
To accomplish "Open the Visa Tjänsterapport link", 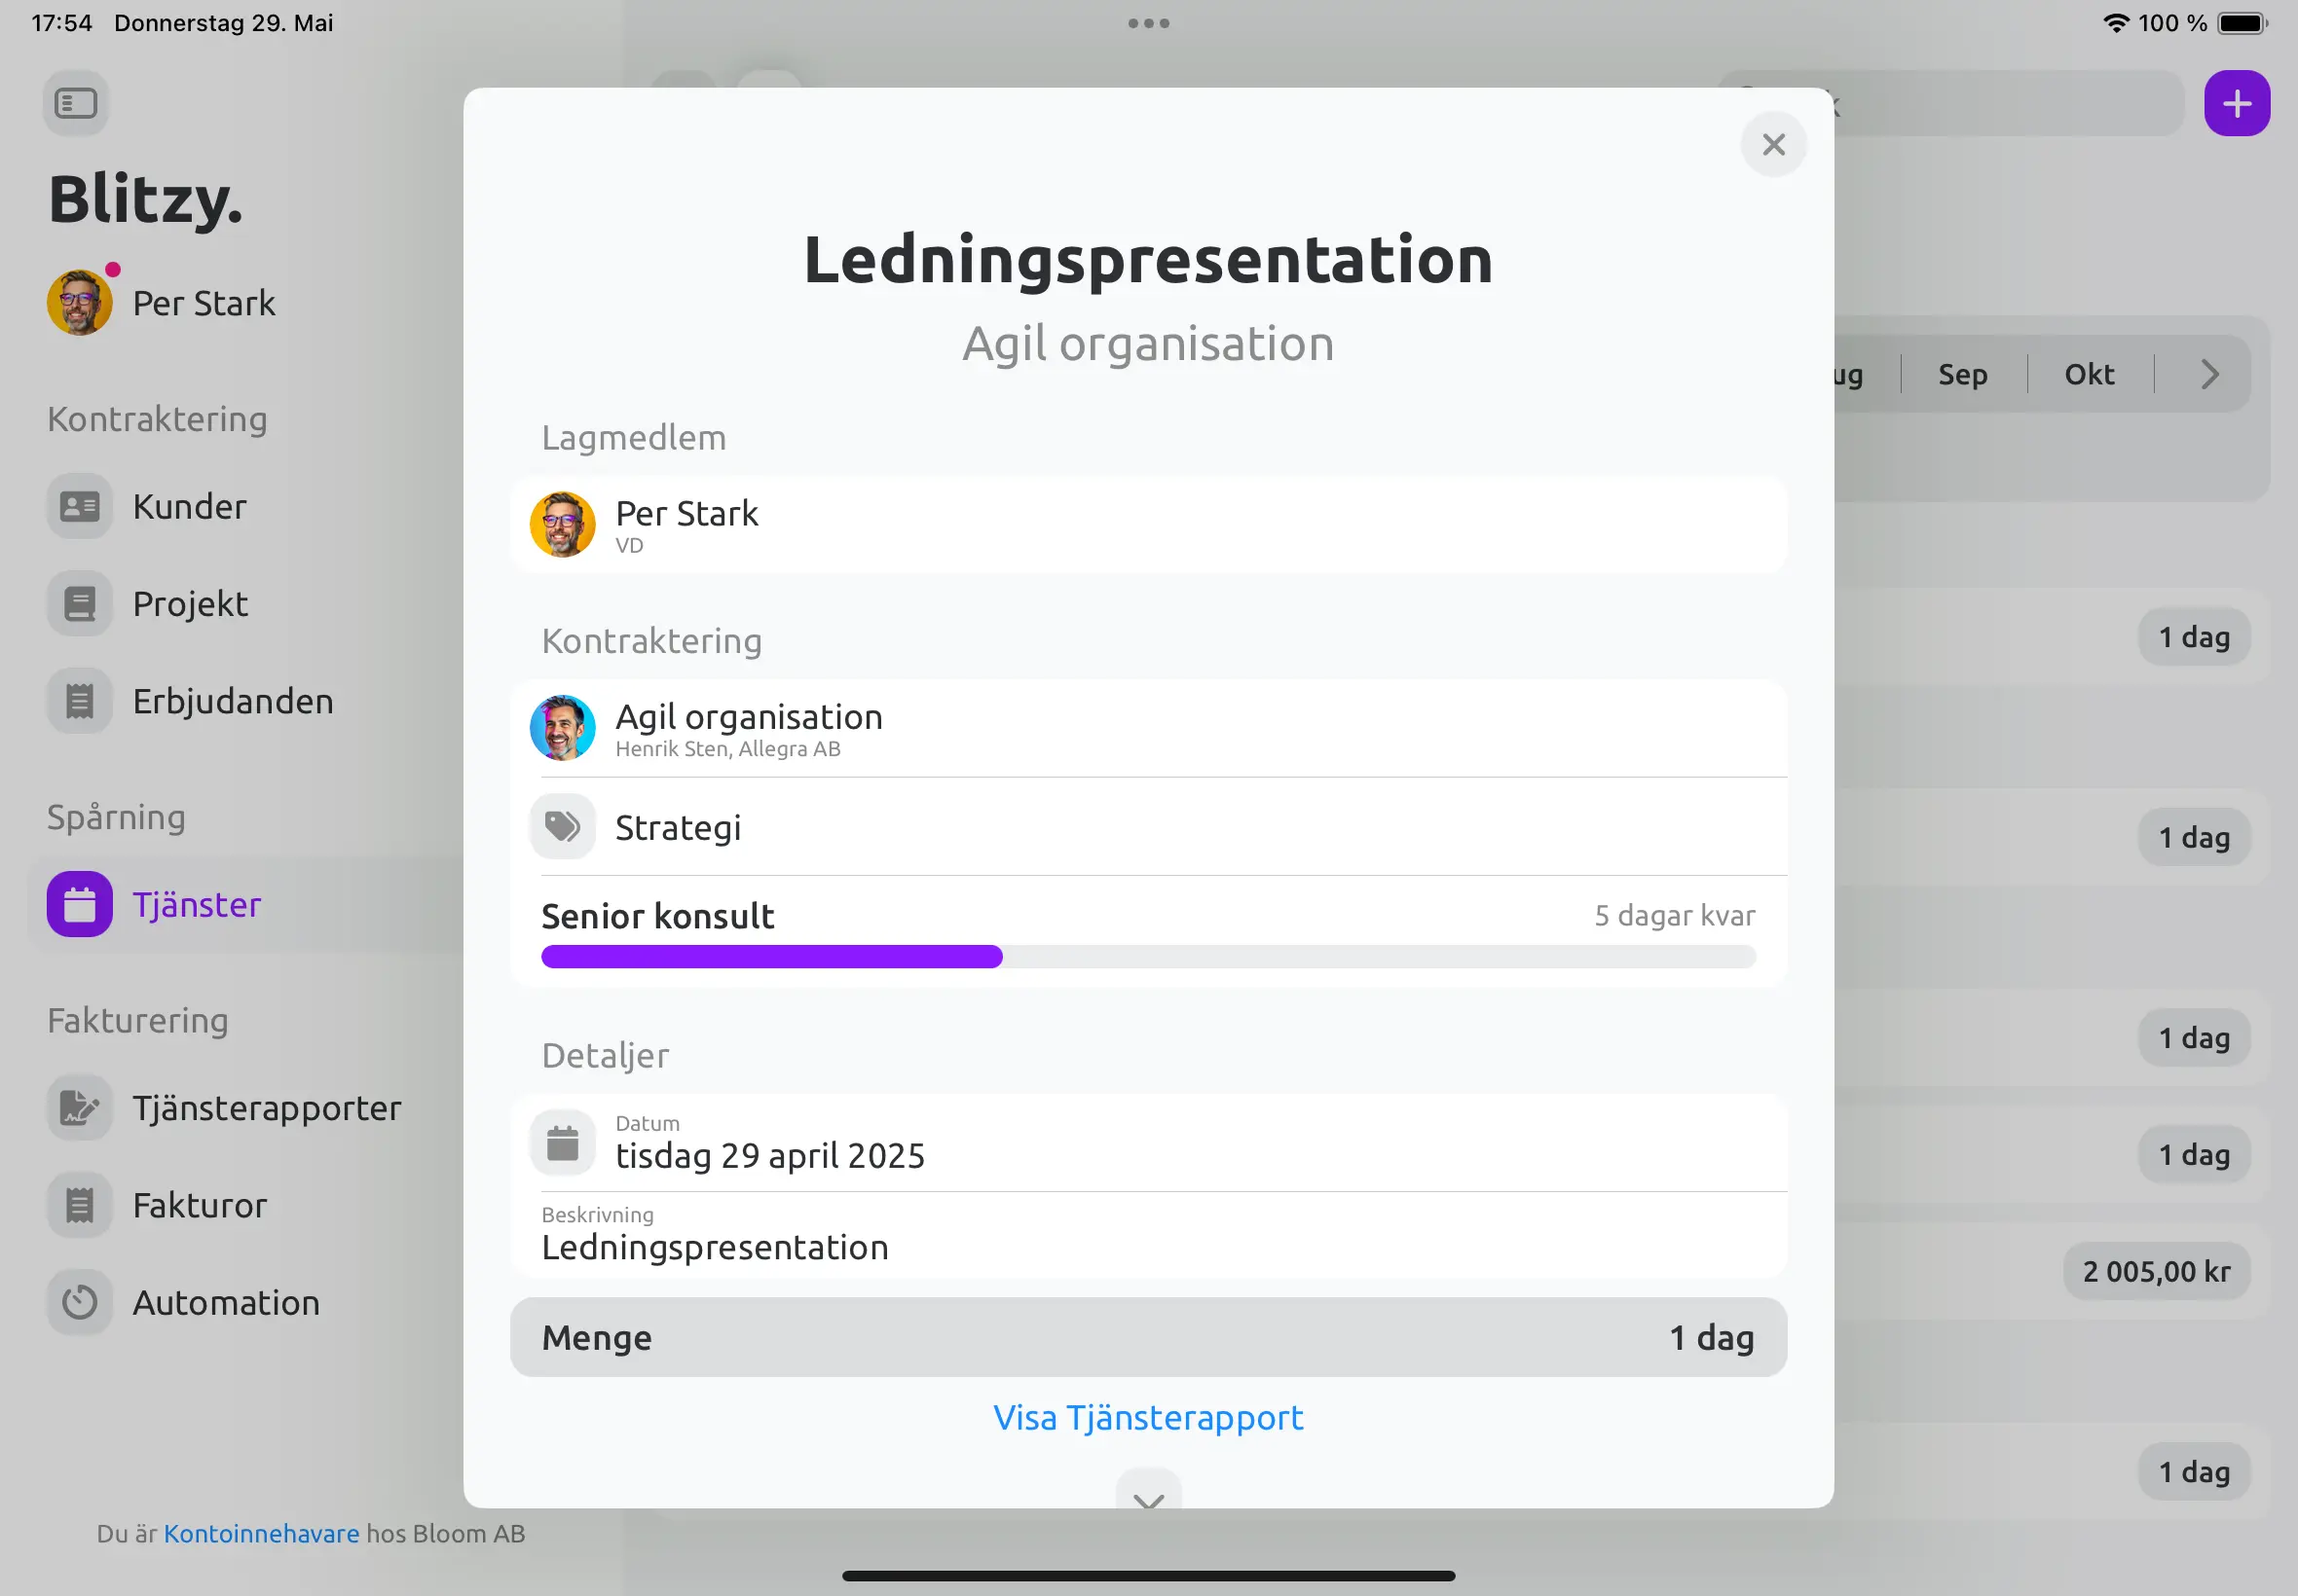I will 1147,1417.
